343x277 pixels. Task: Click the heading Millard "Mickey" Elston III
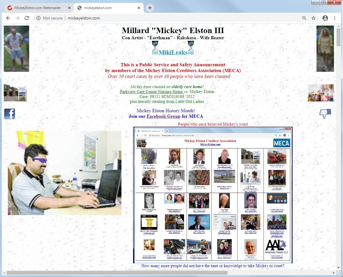(173, 31)
